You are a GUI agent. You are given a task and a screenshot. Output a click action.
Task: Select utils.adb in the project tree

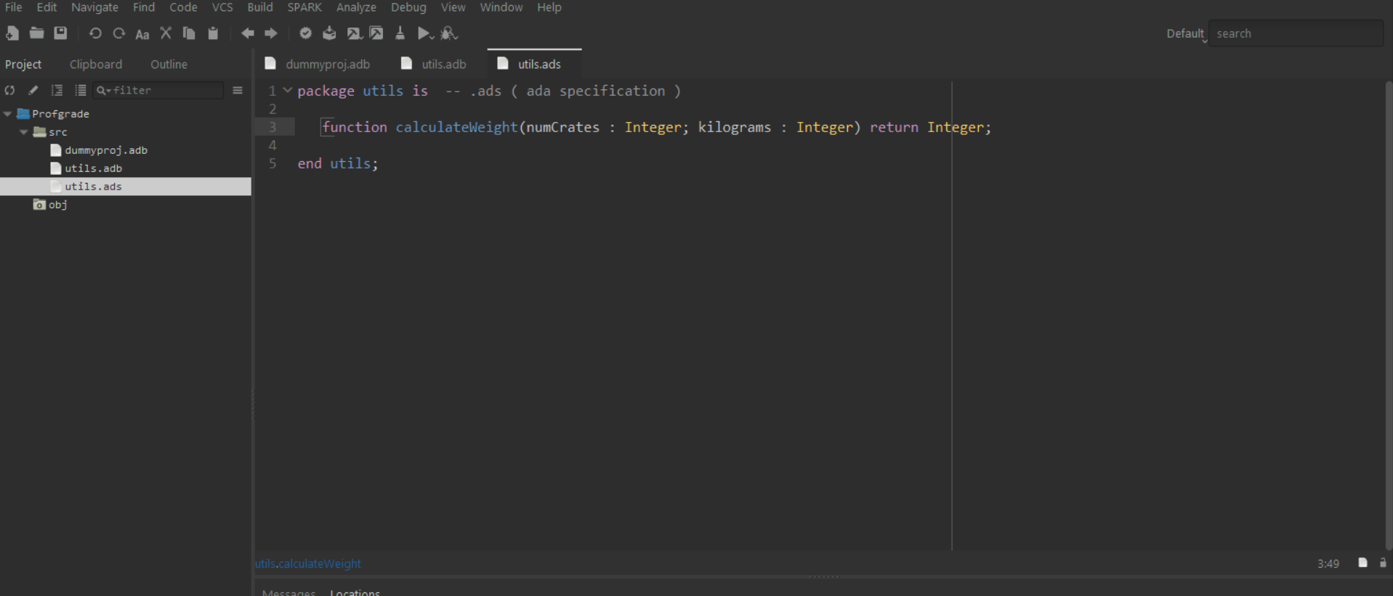[x=93, y=168]
